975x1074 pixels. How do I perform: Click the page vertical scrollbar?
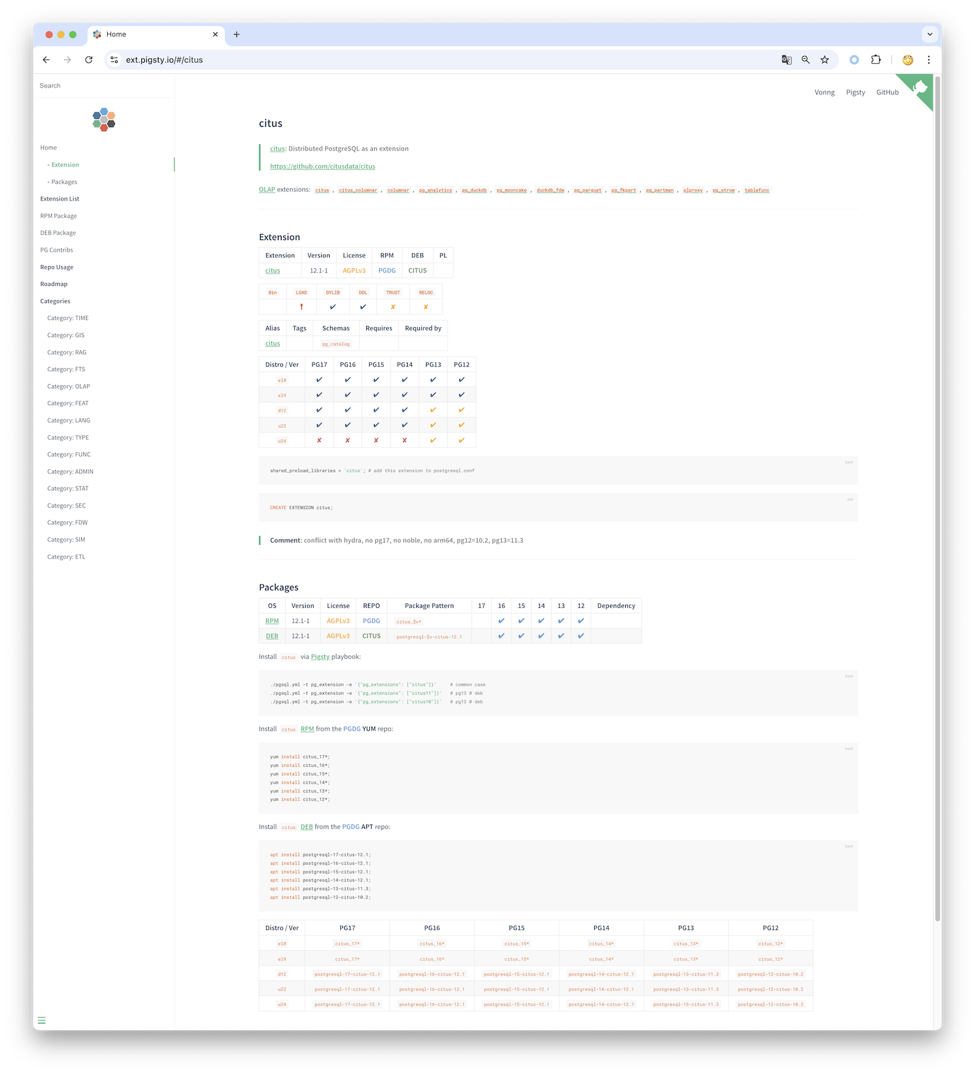[938, 488]
